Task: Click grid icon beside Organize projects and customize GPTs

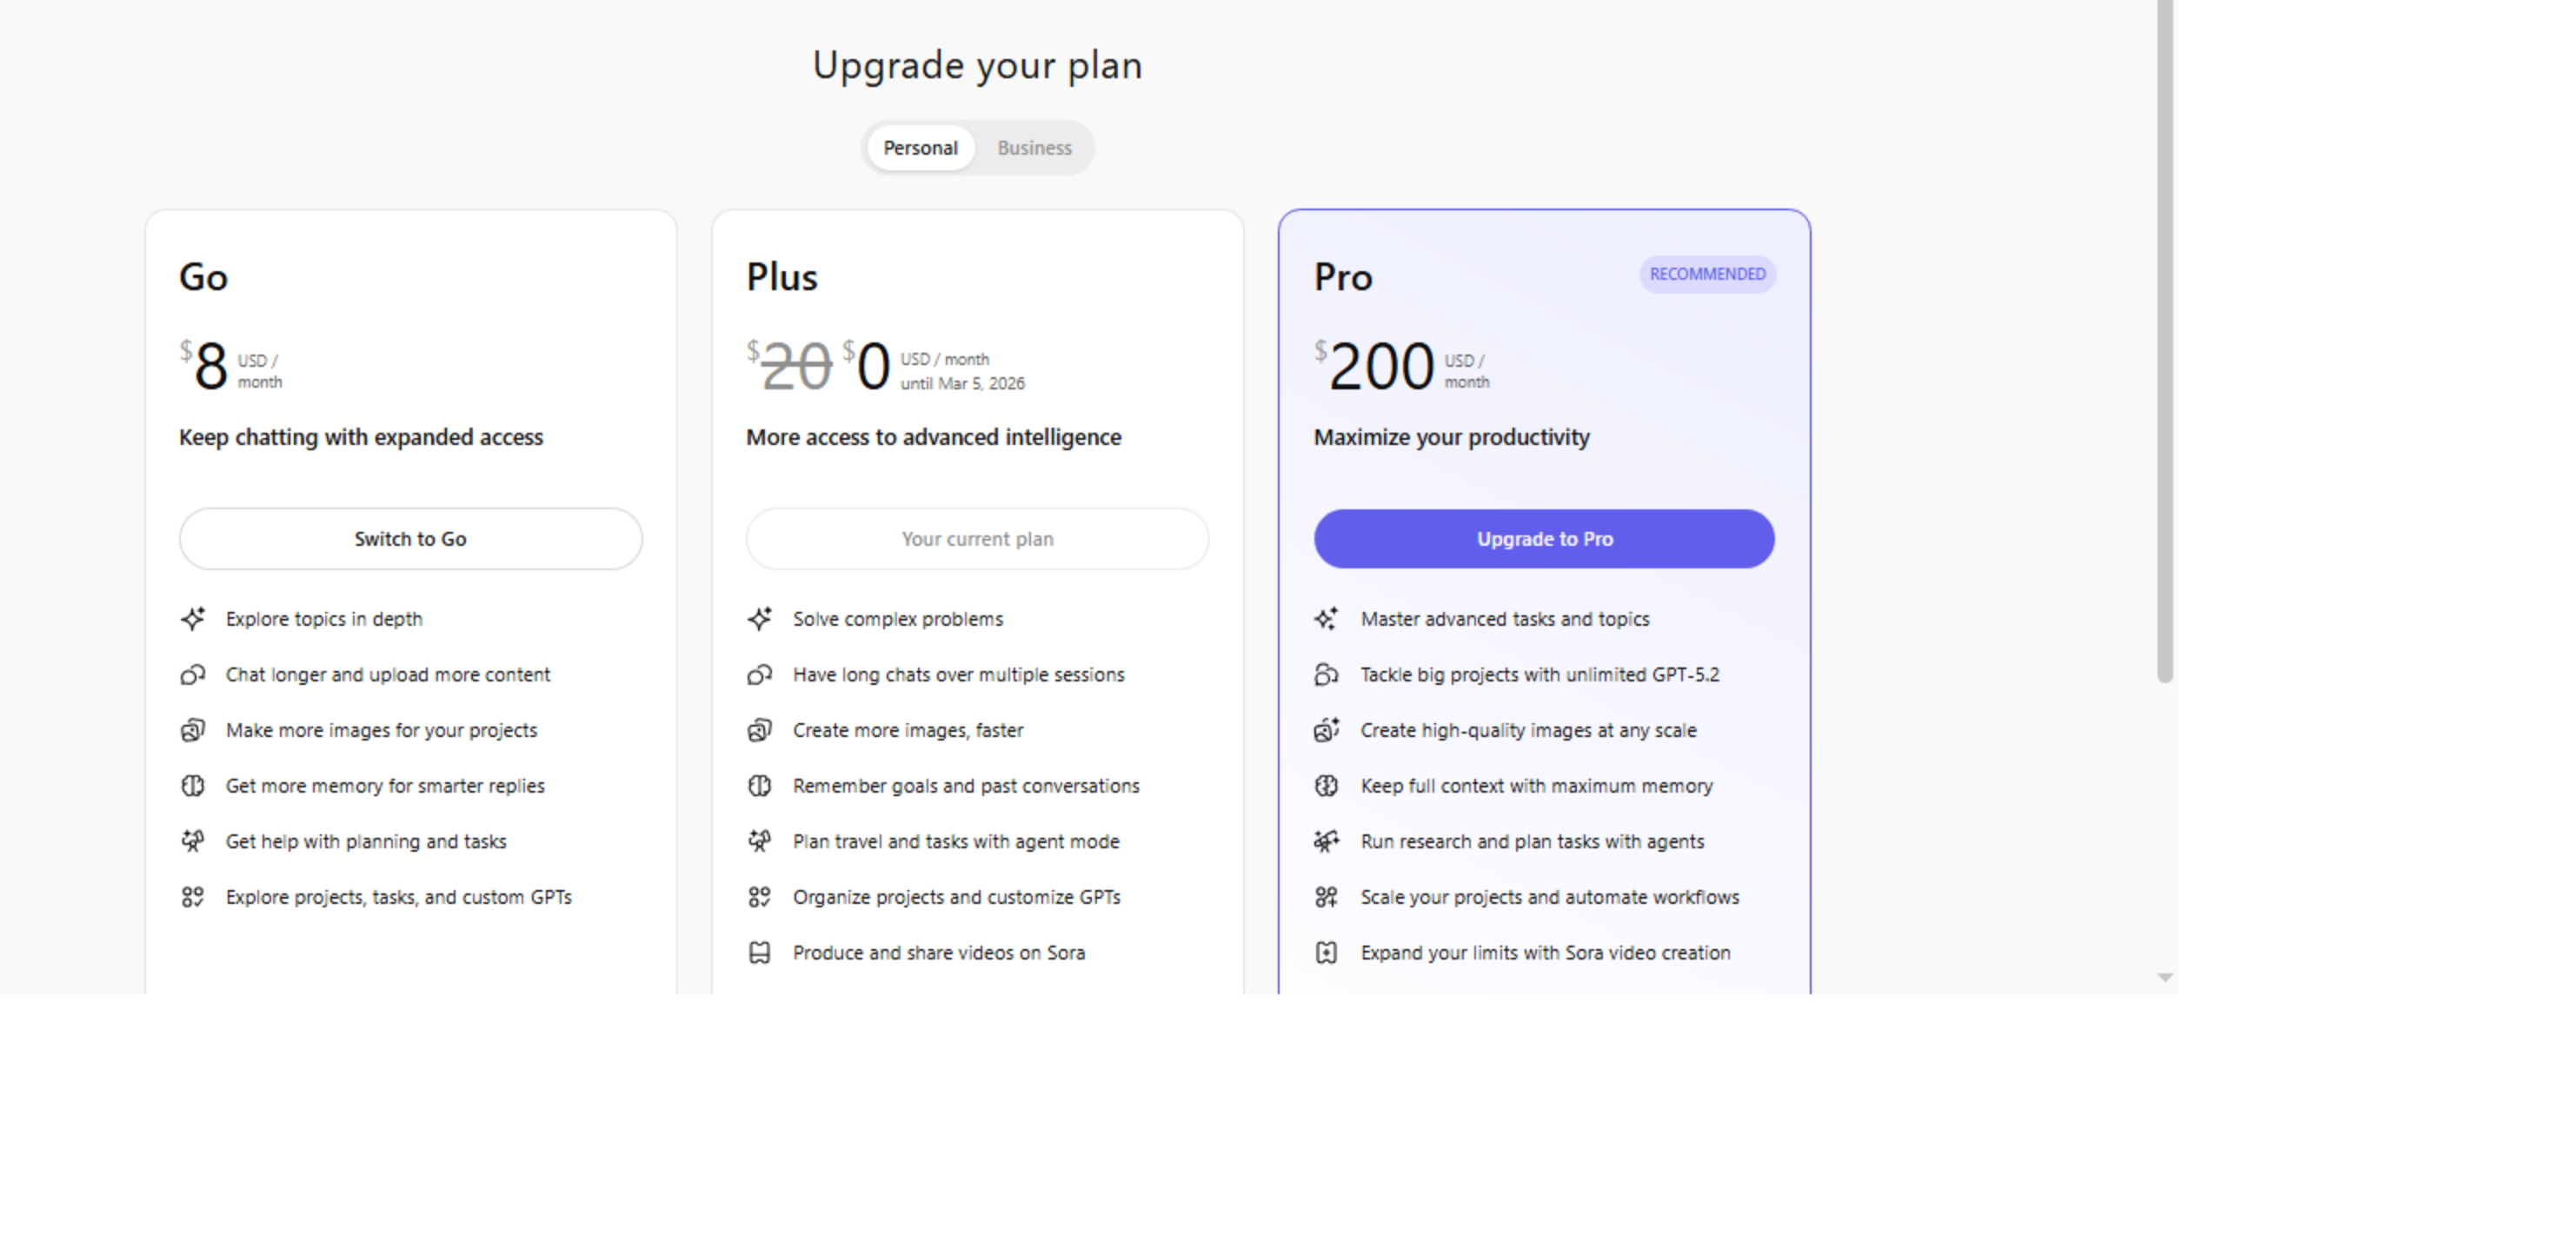Action: click(760, 896)
